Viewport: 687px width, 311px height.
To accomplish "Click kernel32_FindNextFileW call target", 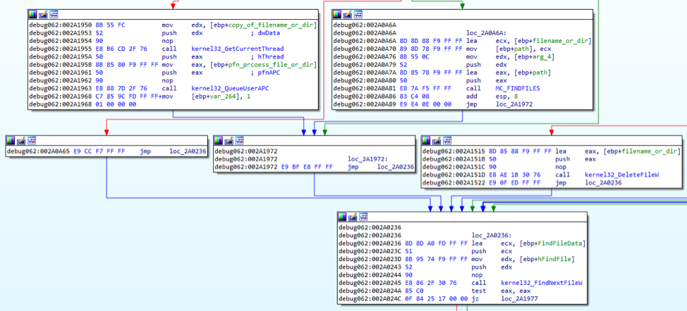I will point(532,283).
